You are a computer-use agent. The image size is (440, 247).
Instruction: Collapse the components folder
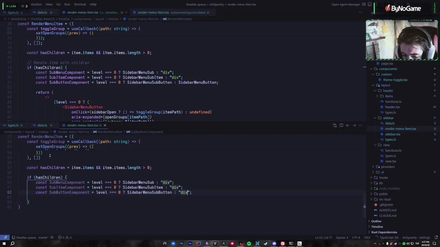point(388,69)
